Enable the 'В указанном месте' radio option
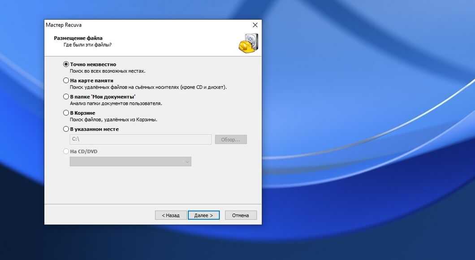The image size is (475, 260). [66, 129]
